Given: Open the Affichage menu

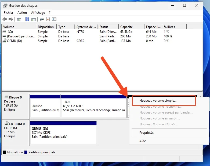Looking at the screenshot, I should click(38, 13).
